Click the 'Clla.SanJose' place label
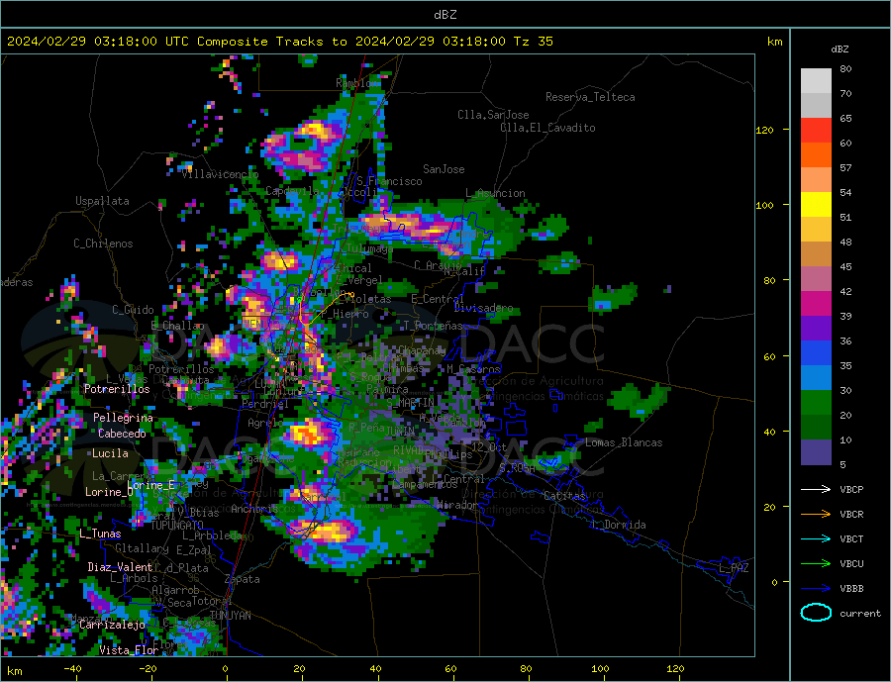The width and height of the screenshot is (891, 682). coord(493,115)
